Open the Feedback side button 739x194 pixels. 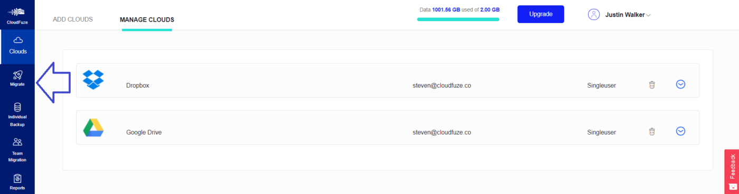pos(732,171)
